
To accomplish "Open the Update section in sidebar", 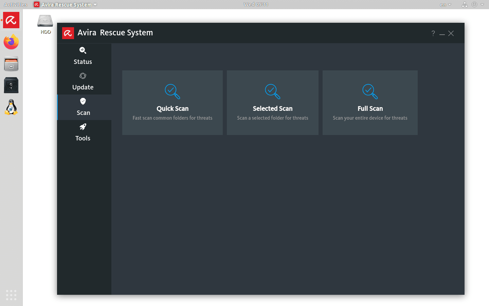I will pos(83,82).
